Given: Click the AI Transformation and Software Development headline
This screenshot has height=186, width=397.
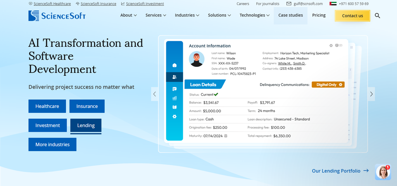Looking at the screenshot, I should tap(86, 56).
